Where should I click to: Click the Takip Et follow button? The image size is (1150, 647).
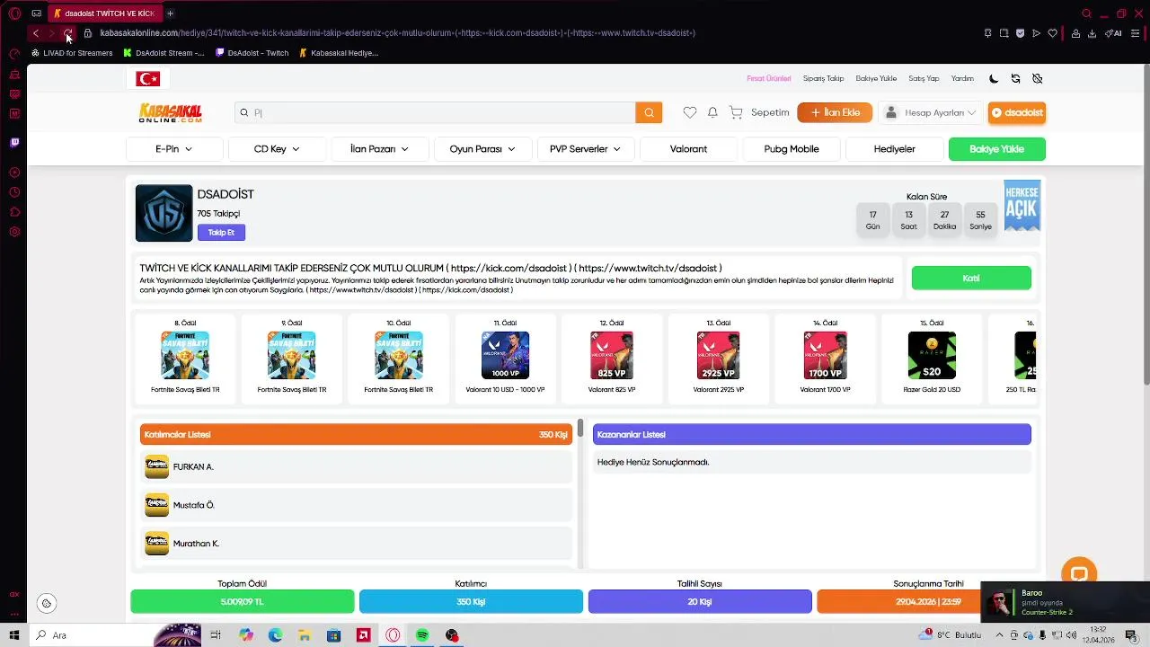click(x=221, y=233)
